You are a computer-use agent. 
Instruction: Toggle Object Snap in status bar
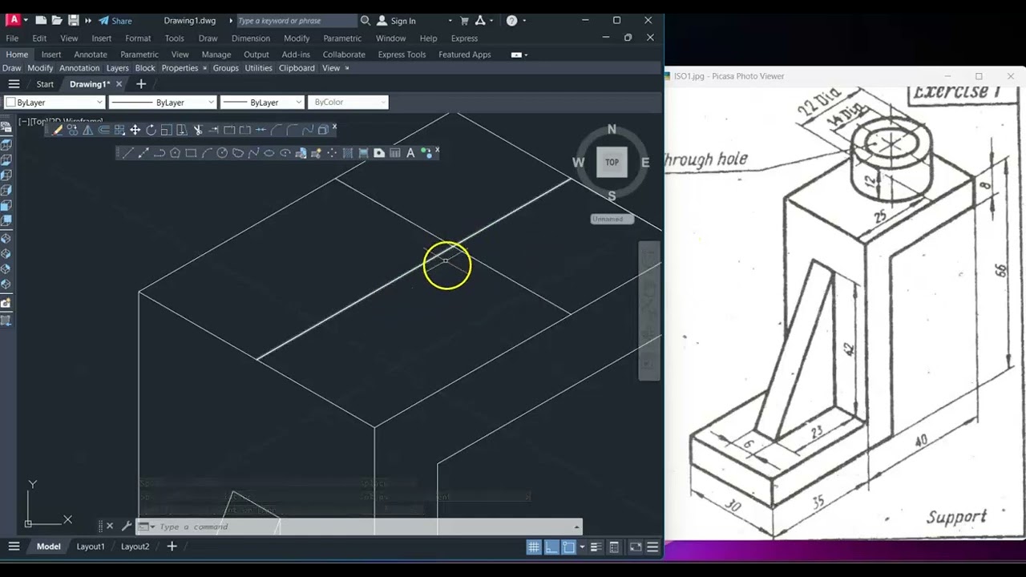pos(568,547)
